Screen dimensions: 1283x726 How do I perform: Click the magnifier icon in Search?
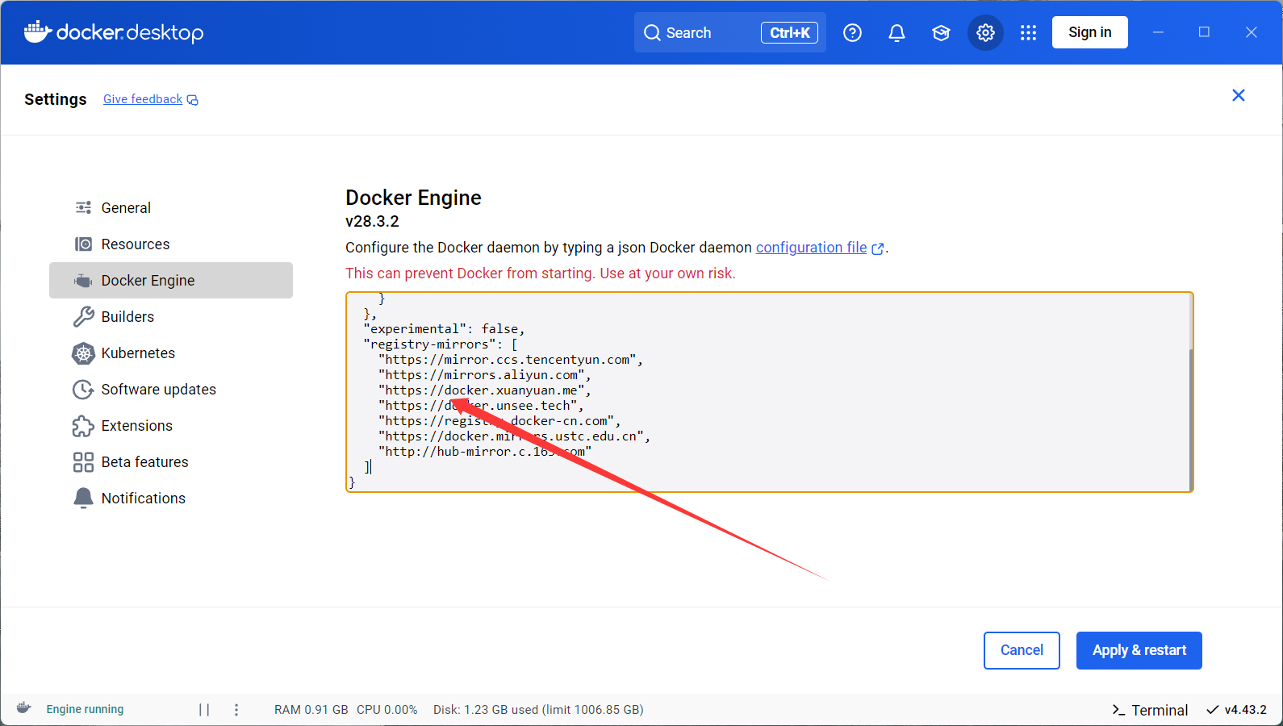[652, 33]
